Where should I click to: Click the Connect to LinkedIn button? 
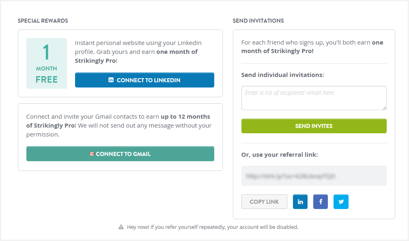(x=144, y=80)
